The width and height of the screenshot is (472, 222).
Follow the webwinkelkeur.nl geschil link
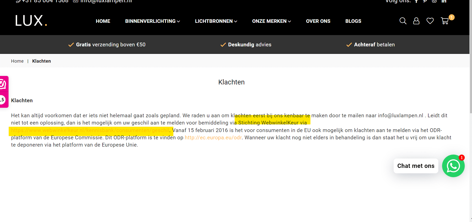pyautogui.click(x=90, y=130)
